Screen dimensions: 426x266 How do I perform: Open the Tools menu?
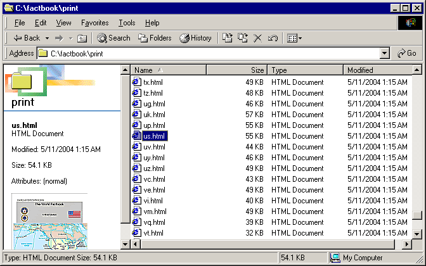127,23
